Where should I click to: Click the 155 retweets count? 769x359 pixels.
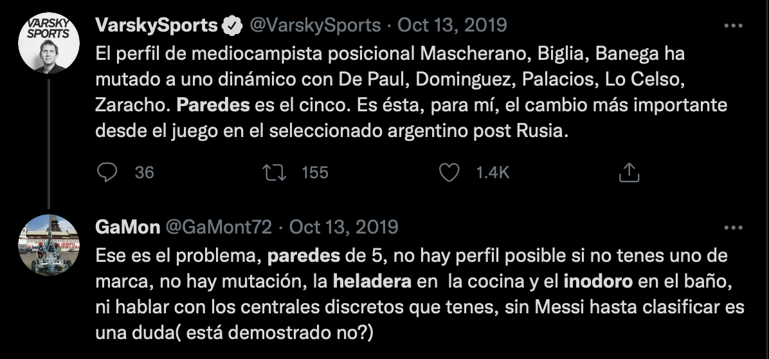tap(314, 172)
